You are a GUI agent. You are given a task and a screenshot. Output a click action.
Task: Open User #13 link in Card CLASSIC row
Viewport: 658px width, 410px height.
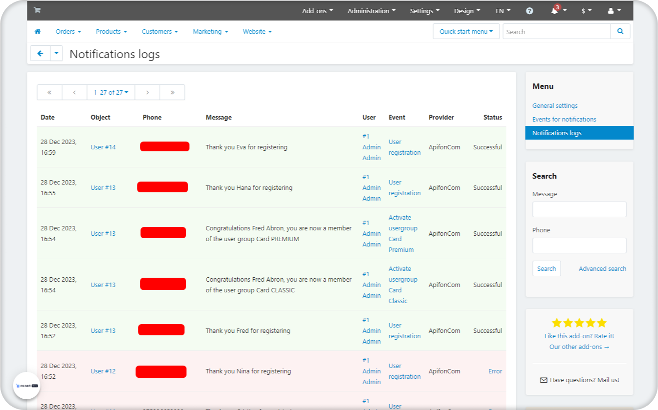[103, 285]
